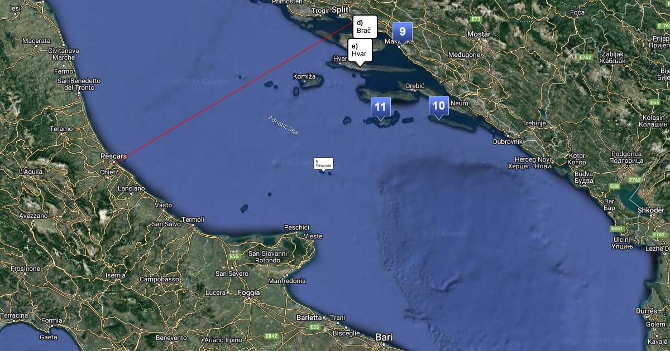Select the 'd) Brač' callout label
The height and width of the screenshot is (351, 670).
(365, 27)
